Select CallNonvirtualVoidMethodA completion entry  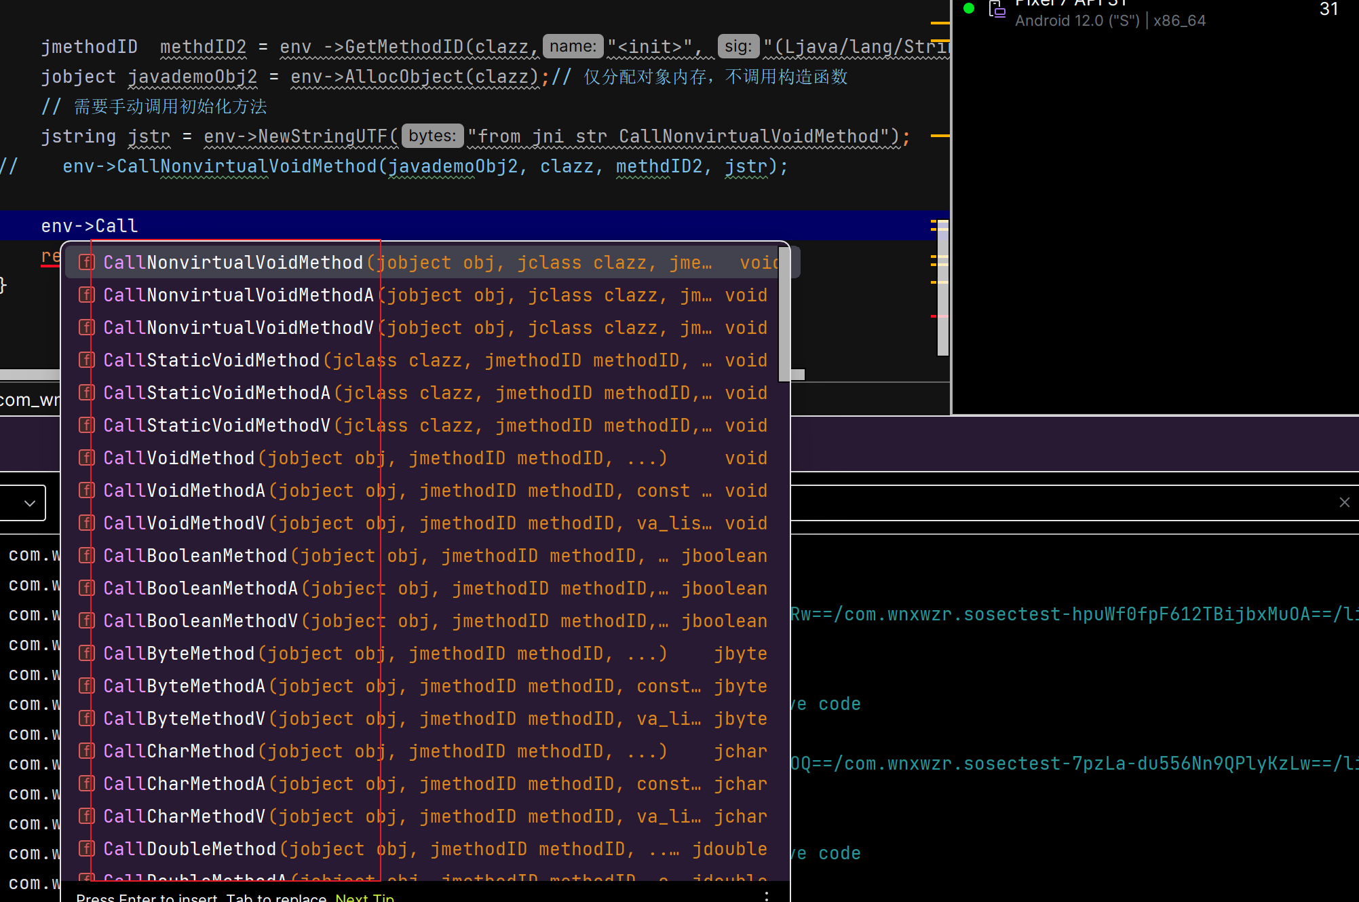pos(425,295)
